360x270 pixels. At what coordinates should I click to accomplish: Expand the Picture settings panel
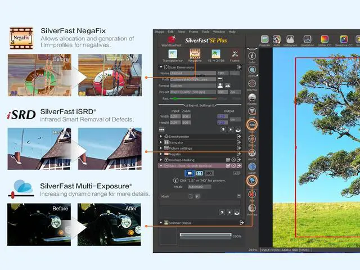[x=161, y=148]
